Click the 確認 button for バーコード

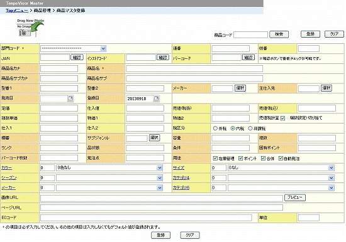coord(248,58)
